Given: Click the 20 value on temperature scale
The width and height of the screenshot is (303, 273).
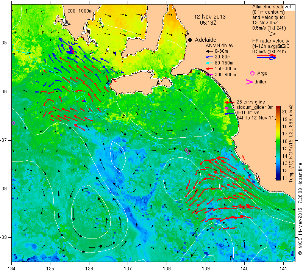Looking at the screenshot, I should click(x=285, y=111).
